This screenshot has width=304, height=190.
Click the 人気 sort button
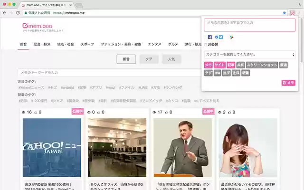pos(171,59)
